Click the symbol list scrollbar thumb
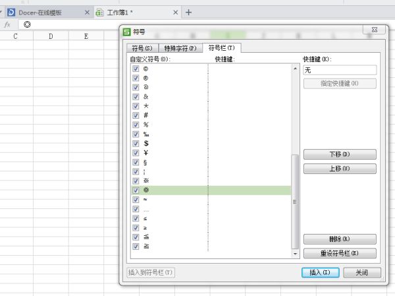 [x=295, y=202]
